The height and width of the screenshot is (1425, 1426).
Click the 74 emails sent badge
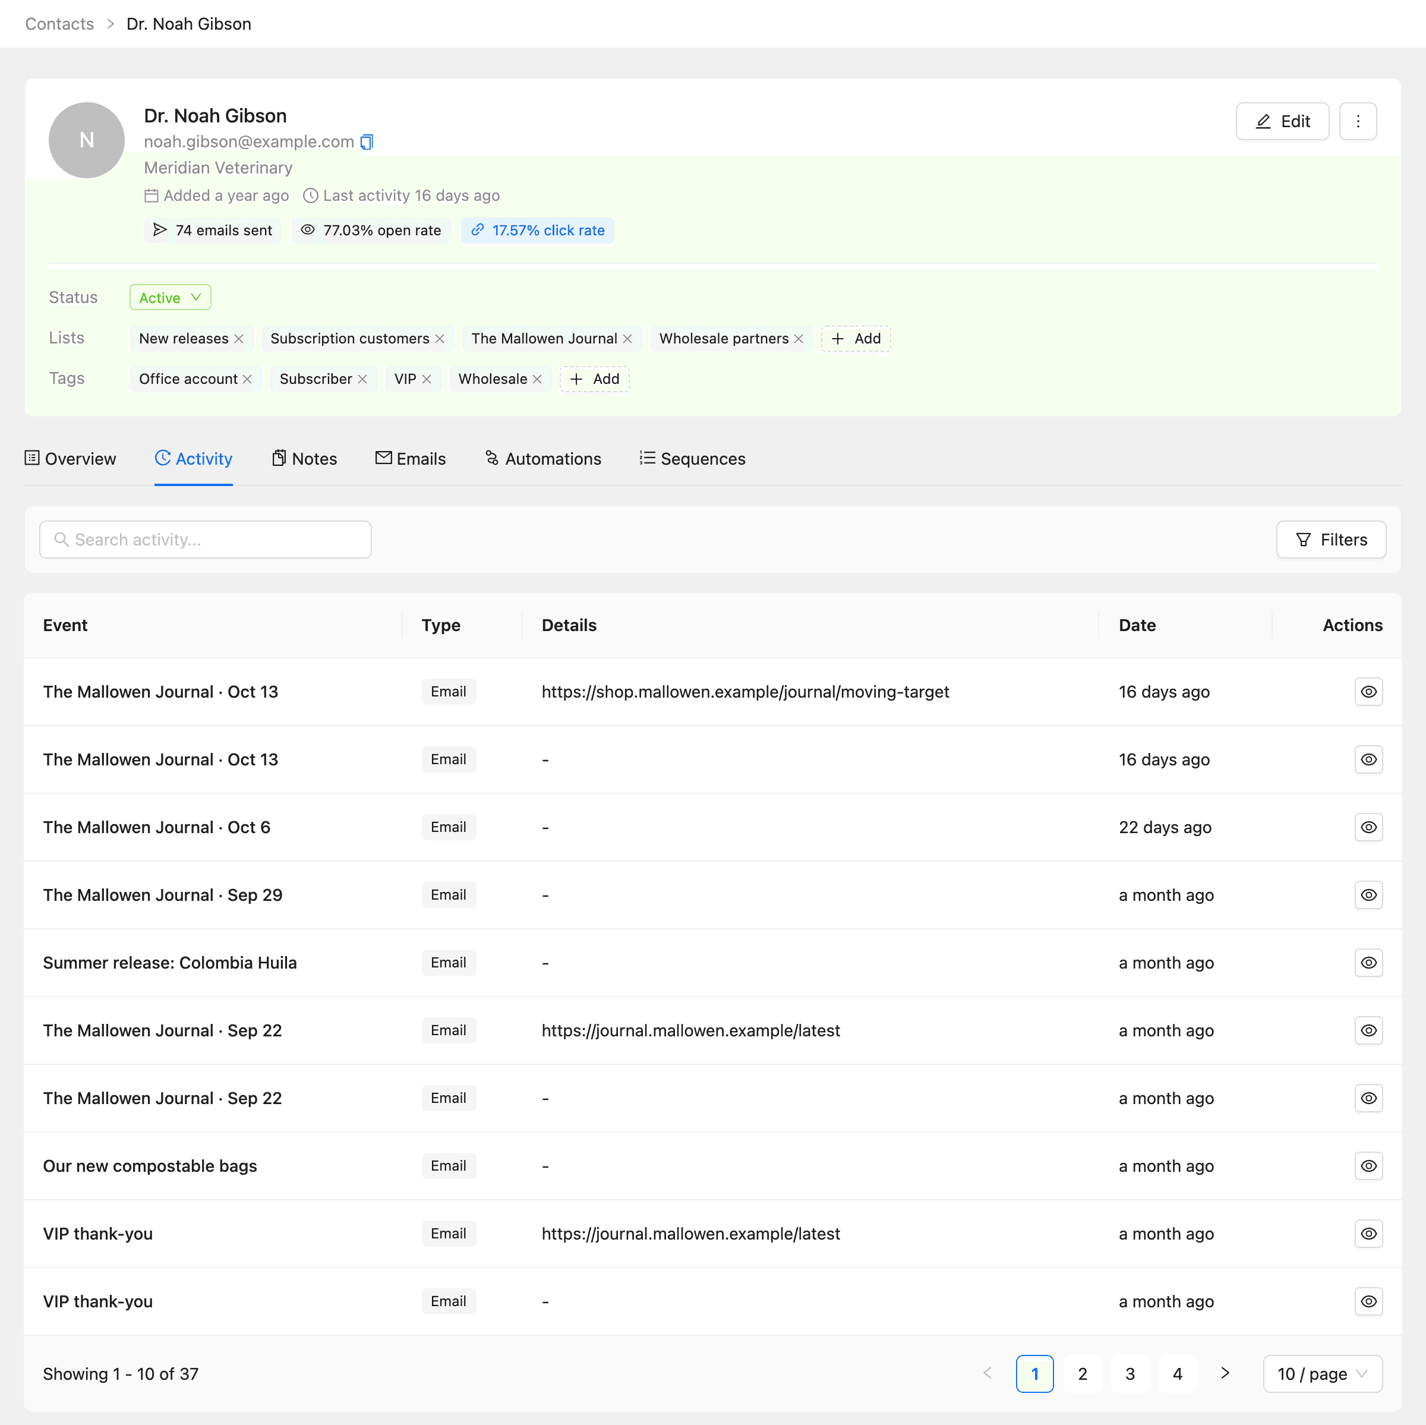pyautogui.click(x=213, y=231)
